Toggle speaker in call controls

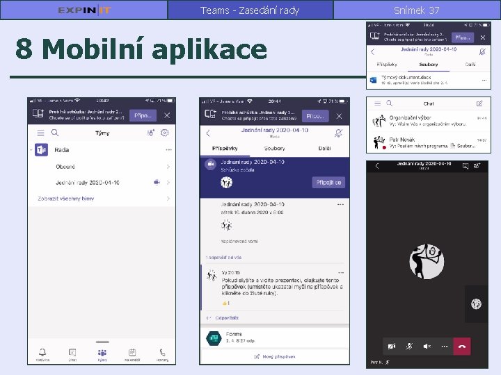427,347
